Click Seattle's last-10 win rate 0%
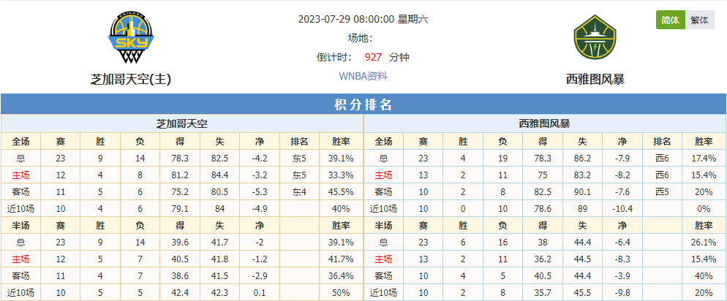 [704, 209]
